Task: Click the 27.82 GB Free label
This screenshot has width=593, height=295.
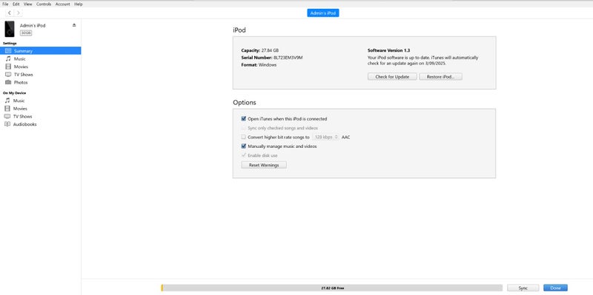Action: [332, 288]
